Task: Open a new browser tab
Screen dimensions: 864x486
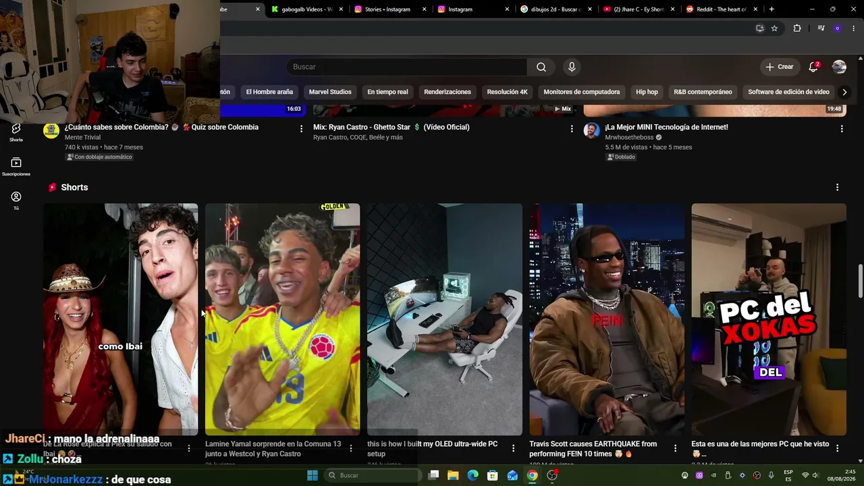Action: tap(772, 9)
